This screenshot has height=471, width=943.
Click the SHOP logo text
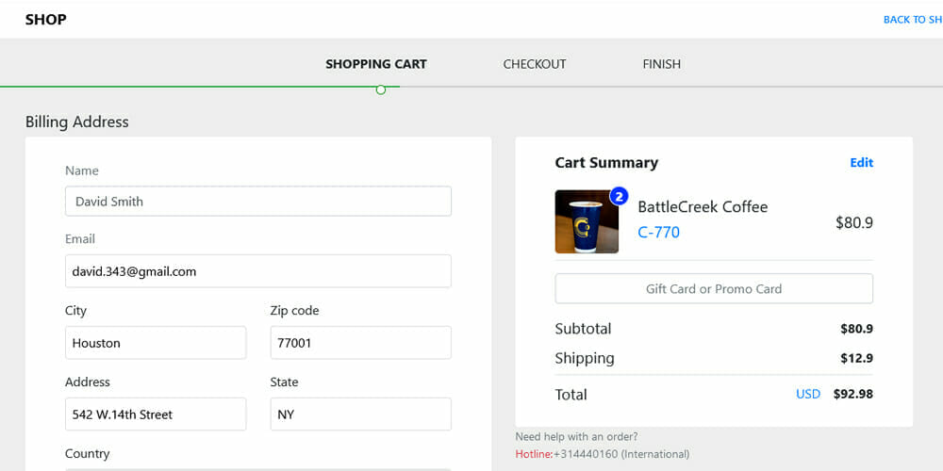point(46,20)
